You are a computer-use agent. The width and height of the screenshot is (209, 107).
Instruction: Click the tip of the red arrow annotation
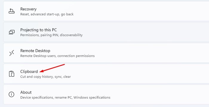(x=40, y=72)
